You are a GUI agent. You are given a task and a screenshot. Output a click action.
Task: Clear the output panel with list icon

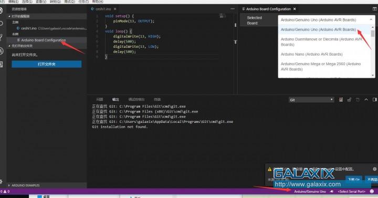tap(341, 100)
